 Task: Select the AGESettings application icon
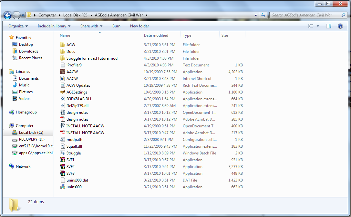[63, 92]
